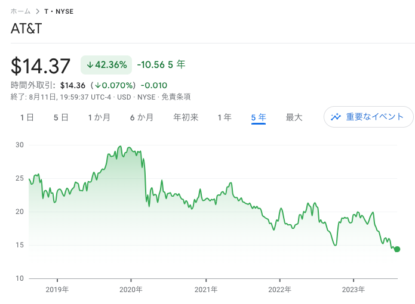Select the 年初来 time range tab

pos(186,117)
